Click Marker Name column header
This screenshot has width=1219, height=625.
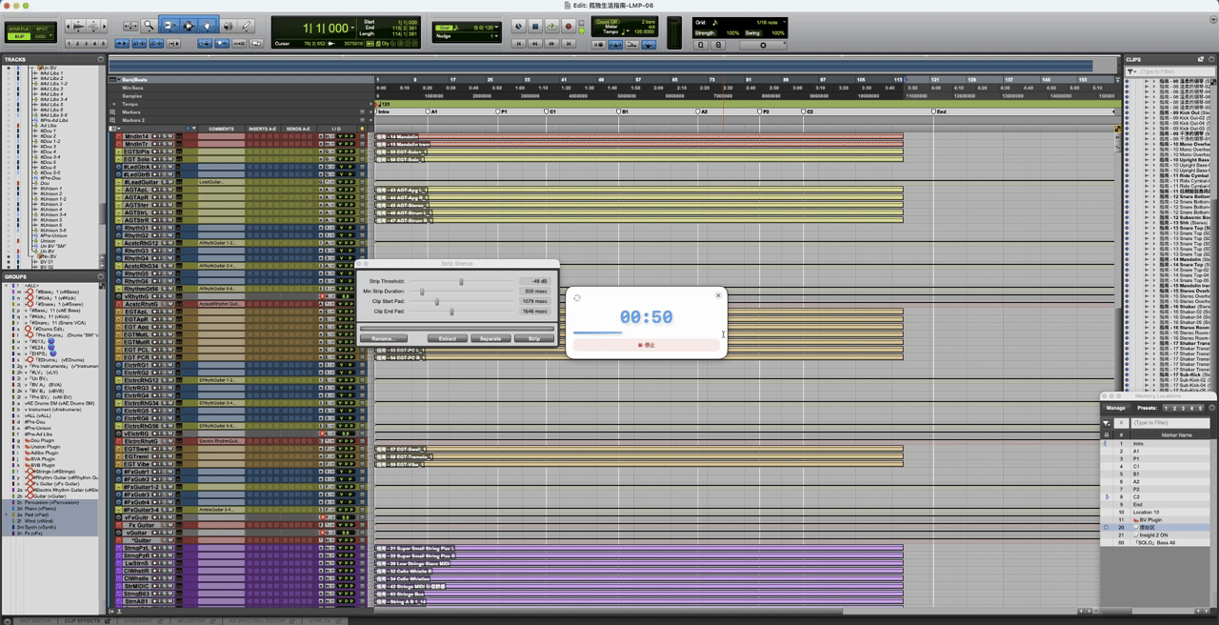click(x=1177, y=435)
